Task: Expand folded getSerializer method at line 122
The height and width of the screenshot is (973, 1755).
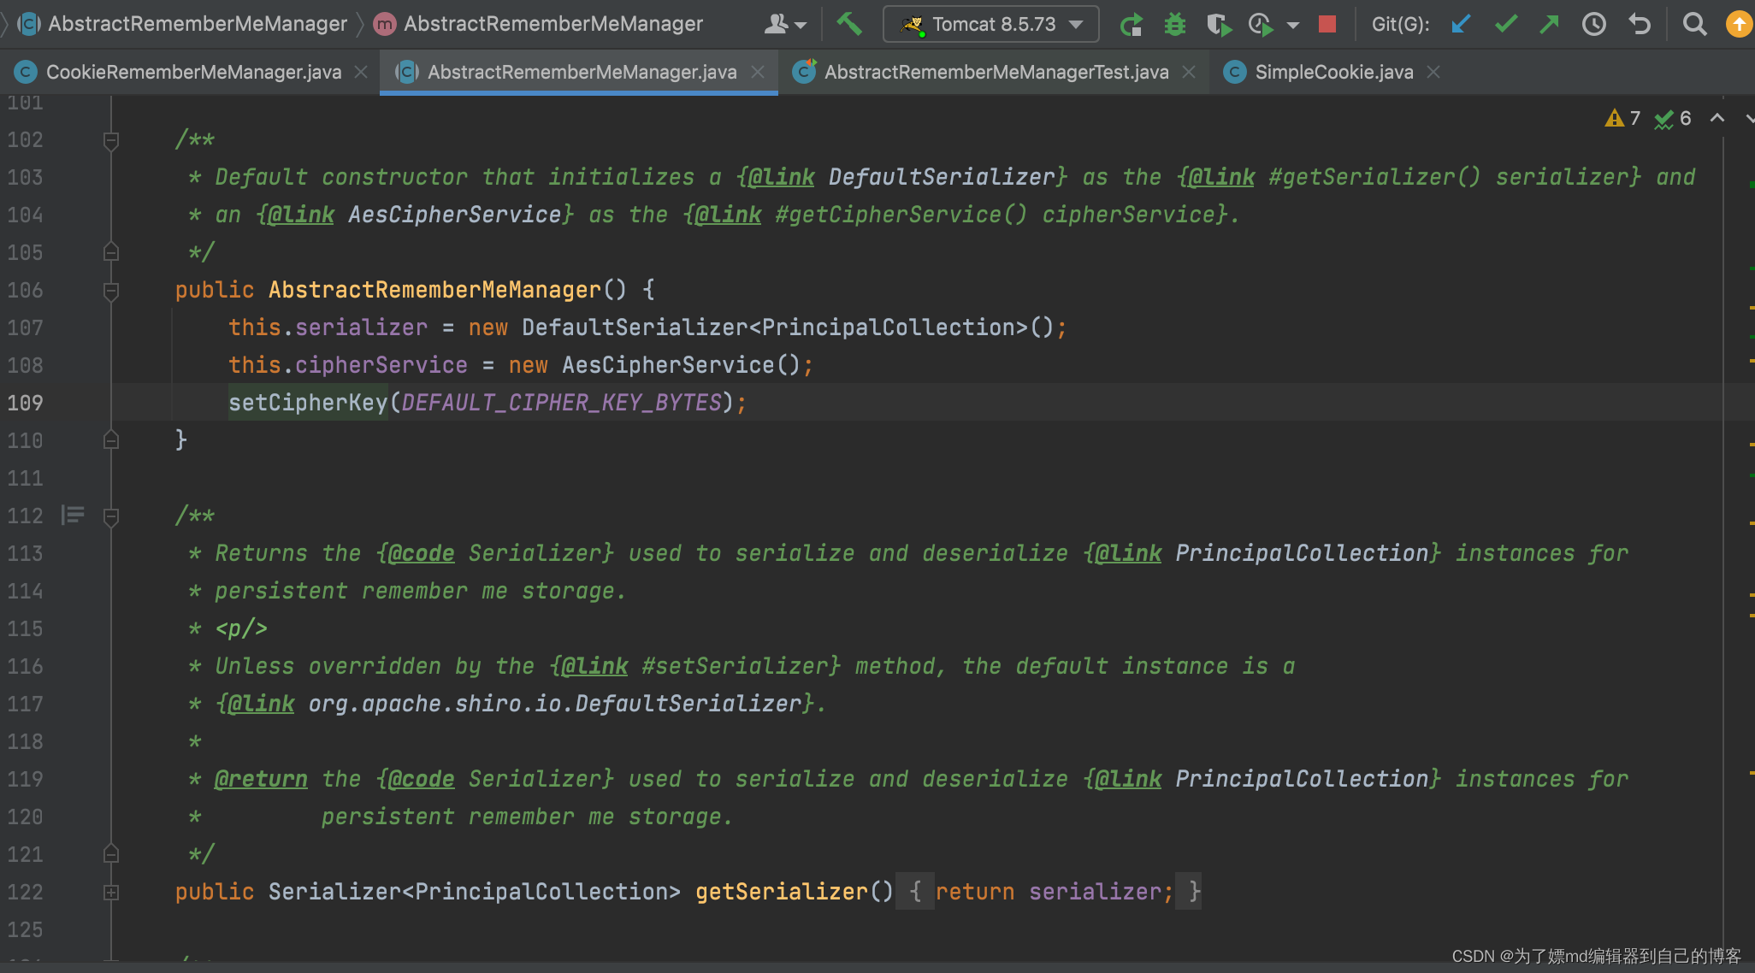Action: [x=111, y=892]
